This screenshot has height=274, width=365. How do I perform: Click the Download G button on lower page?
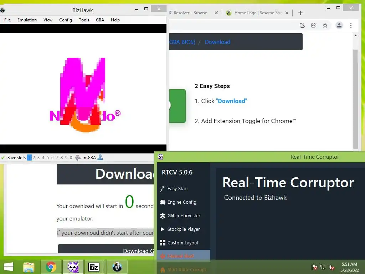pyautogui.click(x=106, y=249)
